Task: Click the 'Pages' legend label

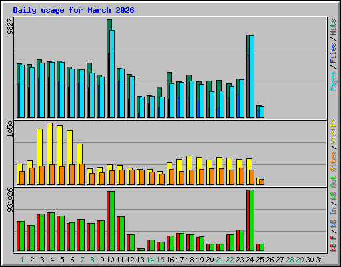Action: 334,81
